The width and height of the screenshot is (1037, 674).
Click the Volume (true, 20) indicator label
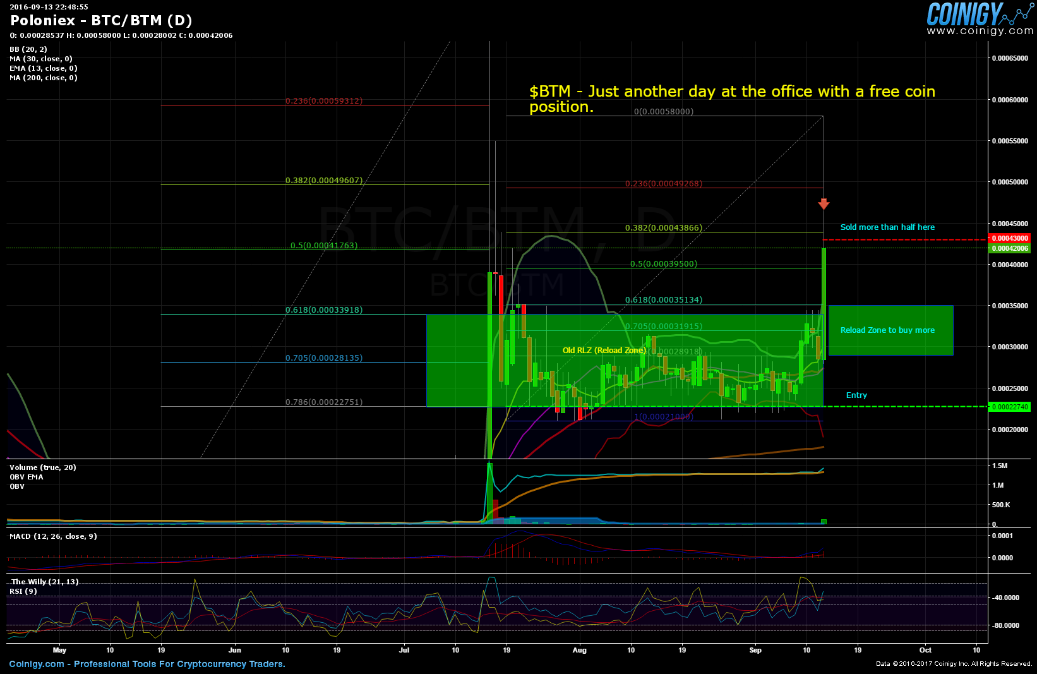click(42, 467)
